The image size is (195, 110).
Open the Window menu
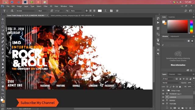64,6
